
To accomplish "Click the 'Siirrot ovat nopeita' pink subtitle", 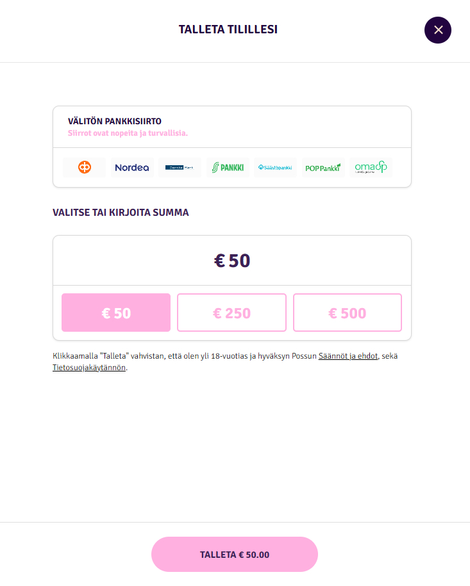I will 128,133.
